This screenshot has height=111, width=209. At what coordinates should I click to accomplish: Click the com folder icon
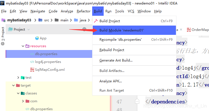pos(27,101)
